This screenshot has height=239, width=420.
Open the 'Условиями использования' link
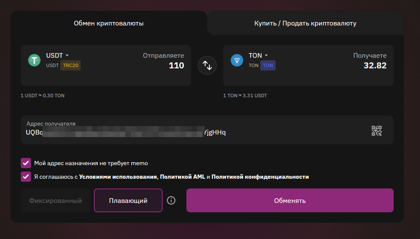118,177
